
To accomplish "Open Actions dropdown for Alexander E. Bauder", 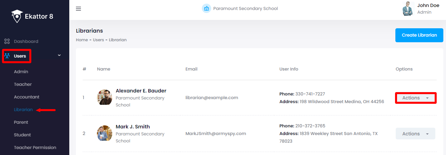I will point(415,98).
